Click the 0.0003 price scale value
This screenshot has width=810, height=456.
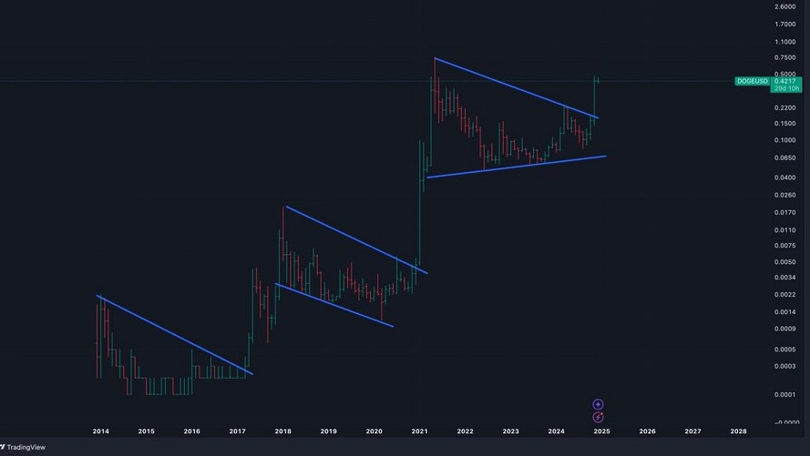click(785, 366)
